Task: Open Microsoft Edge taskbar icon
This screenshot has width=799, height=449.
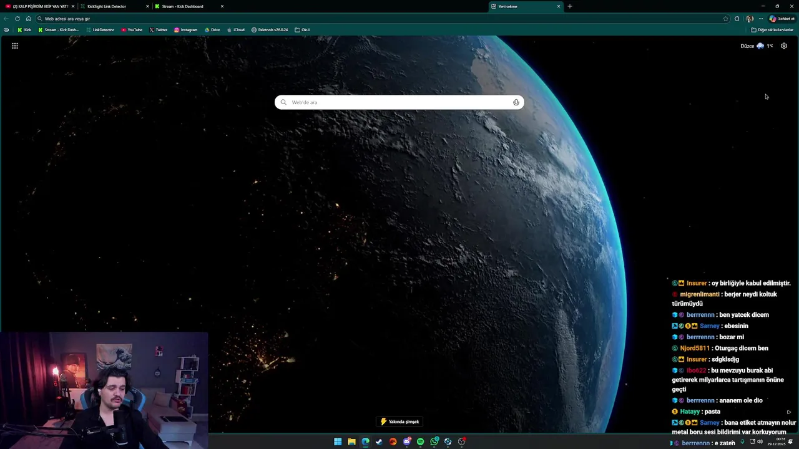Action: [x=365, y=442]
